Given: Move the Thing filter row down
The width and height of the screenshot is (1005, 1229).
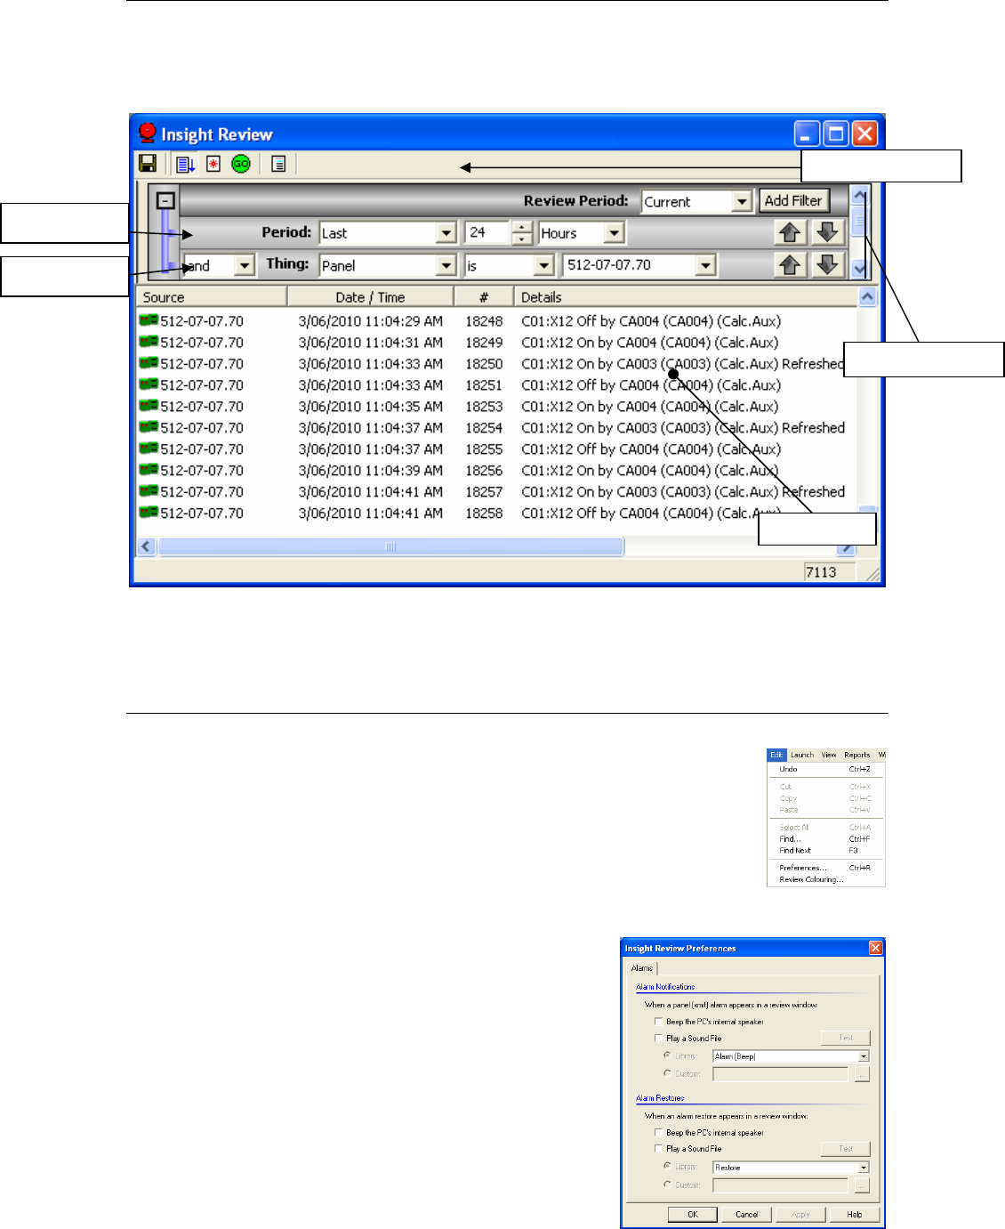Looking at the screenshot, I should tap(827, 265).
